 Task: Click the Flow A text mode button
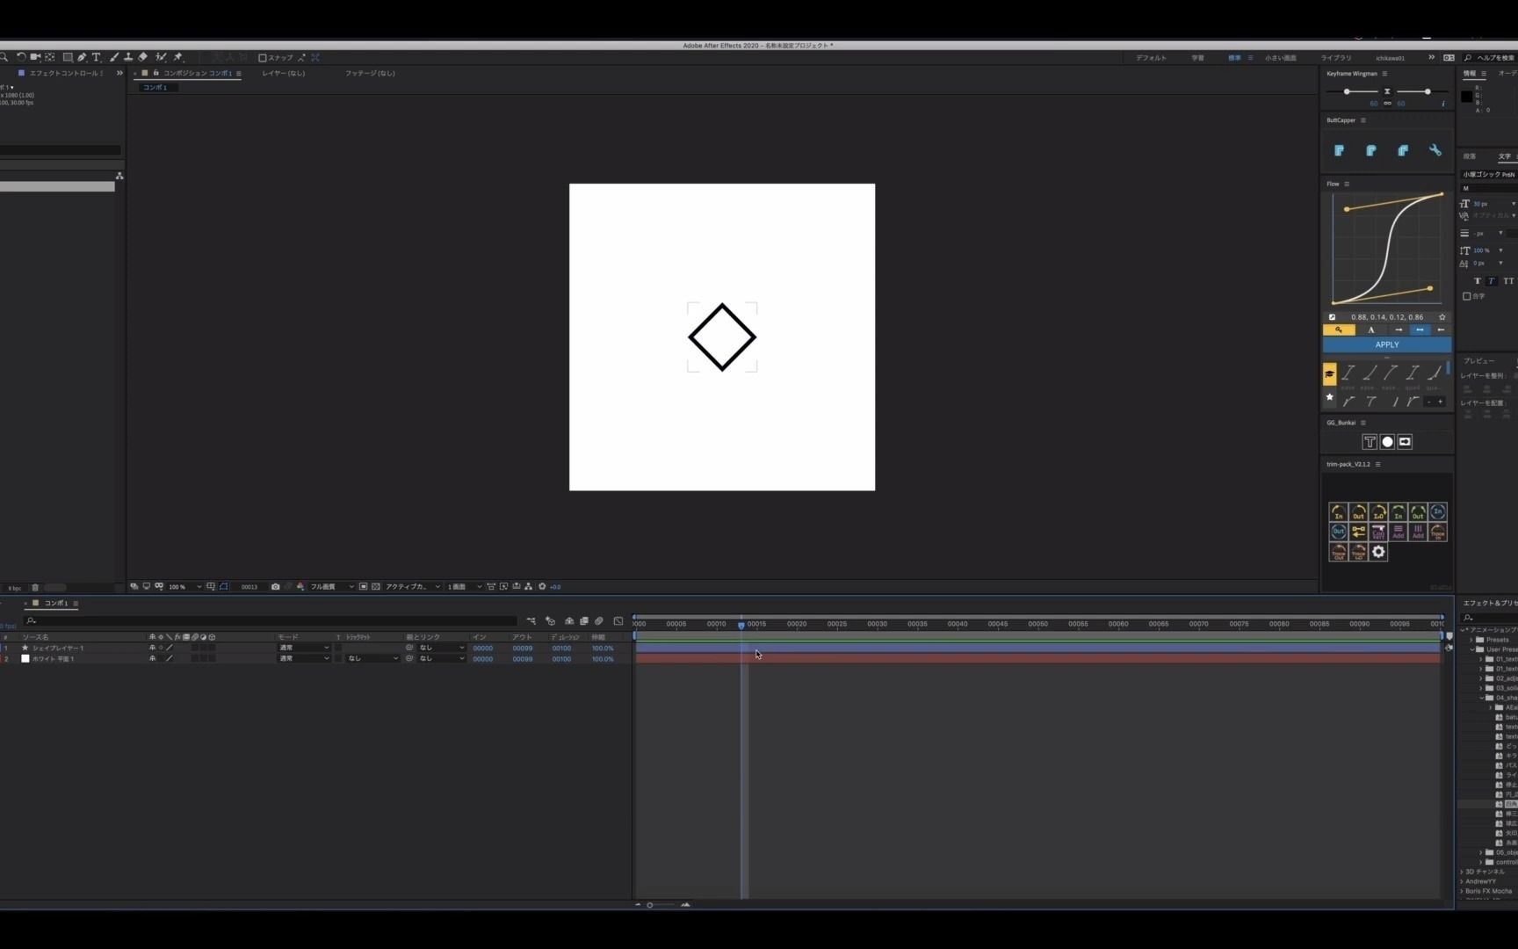[1371, 330]
